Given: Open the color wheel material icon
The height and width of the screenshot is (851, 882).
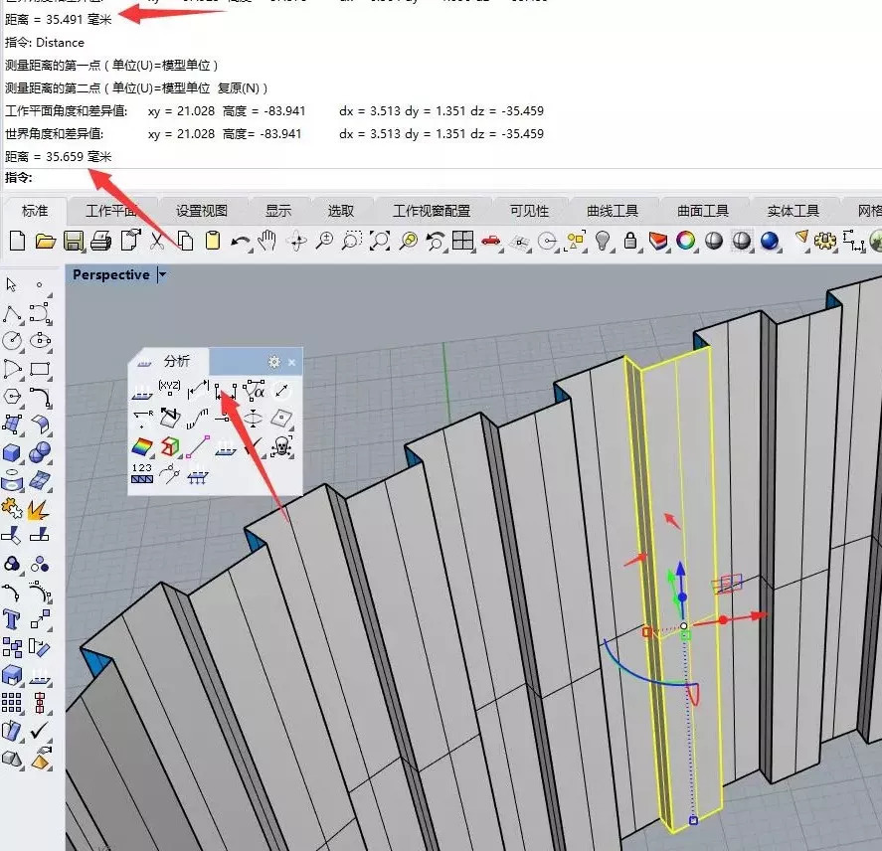Looking at the screenshot, I should (685, 241).
